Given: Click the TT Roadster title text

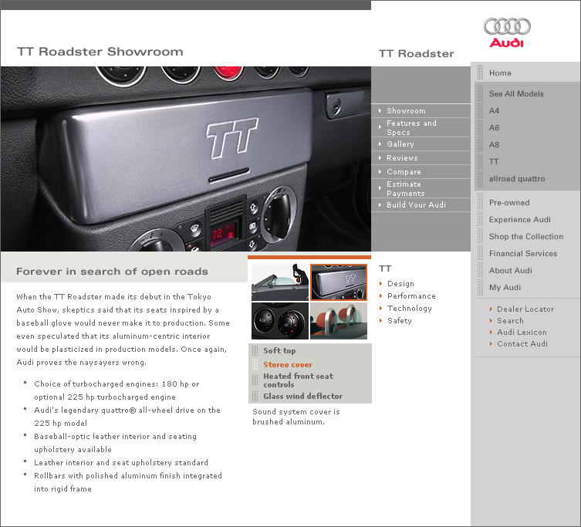Looking at the screenshot, I should coord(416,54).
